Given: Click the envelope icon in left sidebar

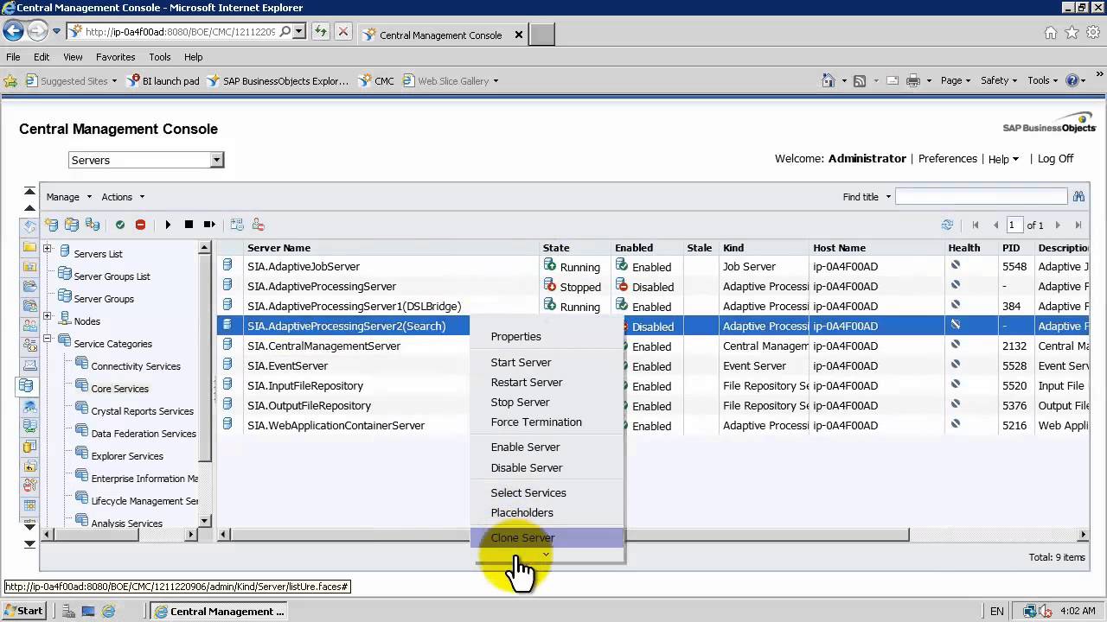Looking at the screenshot, I should pos(30,365).
